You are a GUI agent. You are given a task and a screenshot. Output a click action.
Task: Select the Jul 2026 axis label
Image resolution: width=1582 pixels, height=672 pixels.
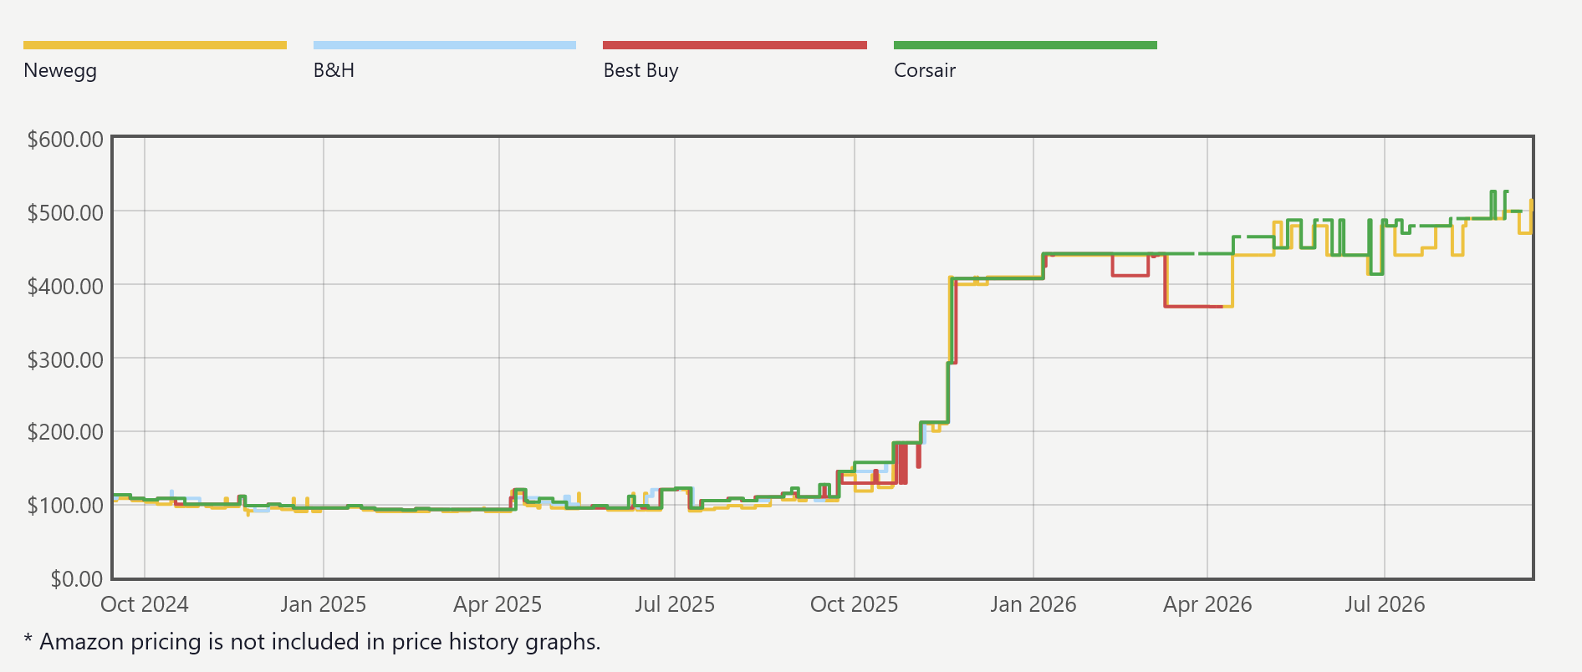pos(1385,604)
